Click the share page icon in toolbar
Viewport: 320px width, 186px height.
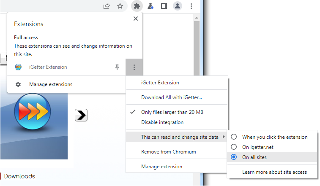(107, 6)
